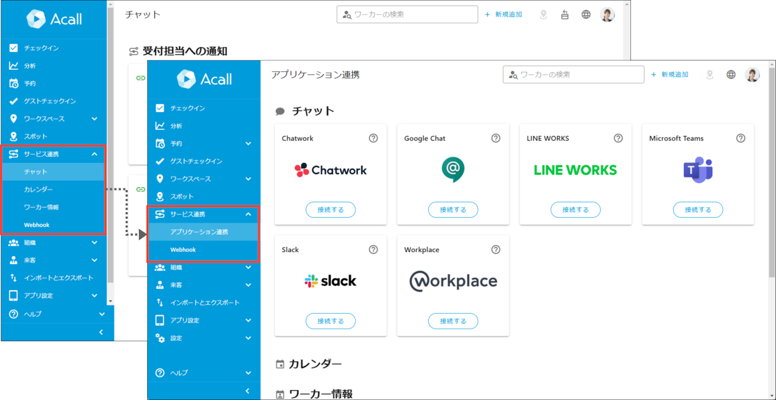
Task: Click Google Chat help question mark icon
Action: point(496,139)
